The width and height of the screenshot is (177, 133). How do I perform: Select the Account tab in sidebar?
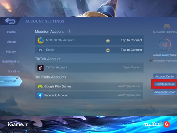[x=11, y=81]
